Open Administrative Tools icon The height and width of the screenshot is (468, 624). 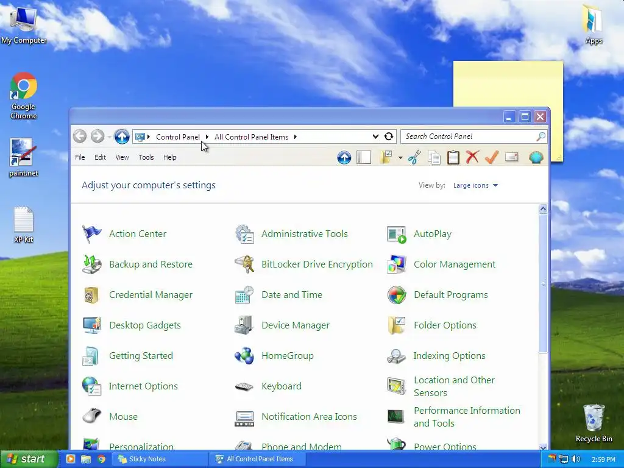pyautogui.click(x=244, y=233)
